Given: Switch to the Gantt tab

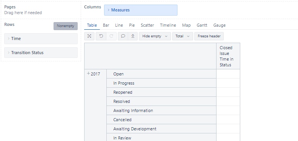Looking at the screenshot, I should coord(202,26).
